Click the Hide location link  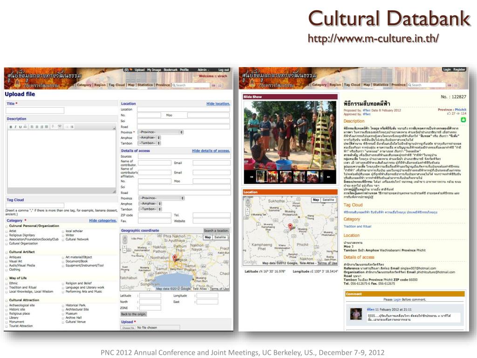218,104
